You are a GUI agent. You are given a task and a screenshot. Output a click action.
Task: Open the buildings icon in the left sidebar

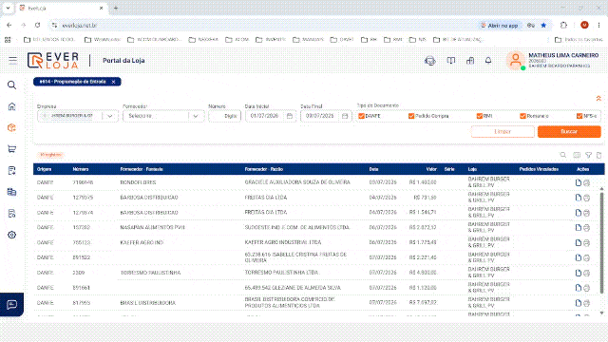pos(11,192)
